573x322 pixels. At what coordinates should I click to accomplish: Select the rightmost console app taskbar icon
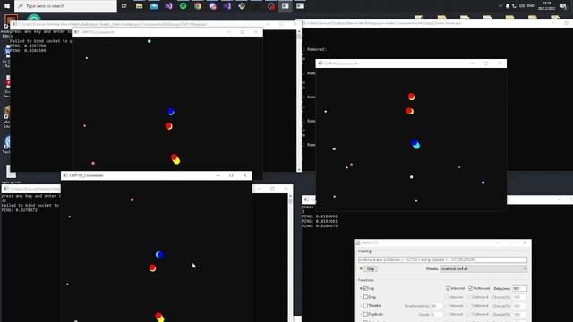tap(300, 6)
